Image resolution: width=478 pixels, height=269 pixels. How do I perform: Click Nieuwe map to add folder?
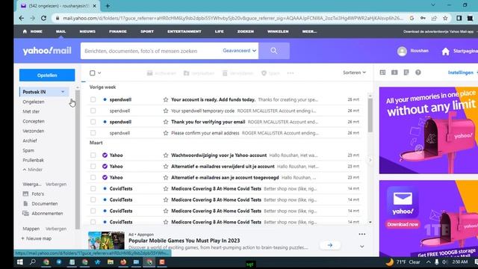click(37, 238)
